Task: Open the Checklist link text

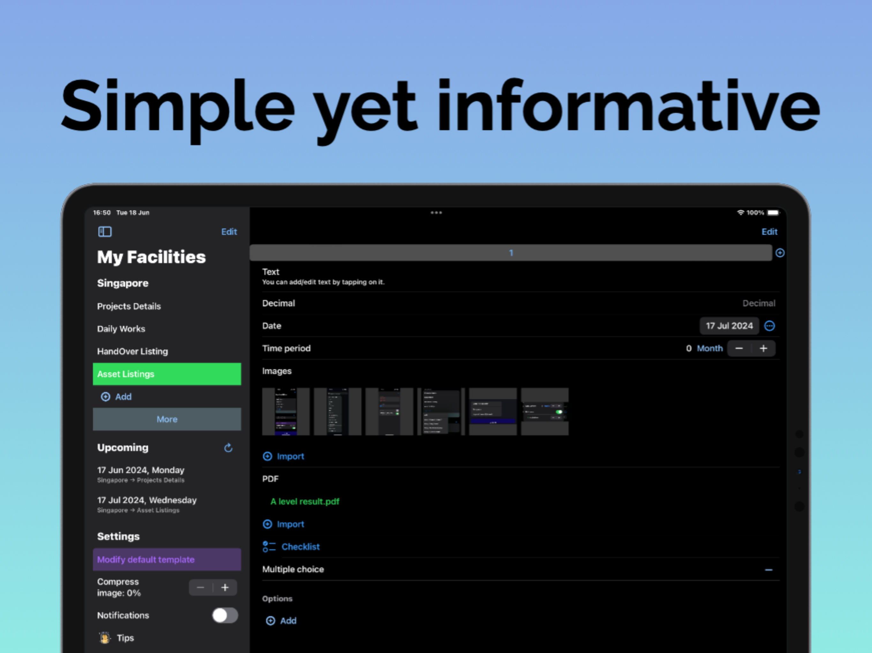Action: click(300, 547)
